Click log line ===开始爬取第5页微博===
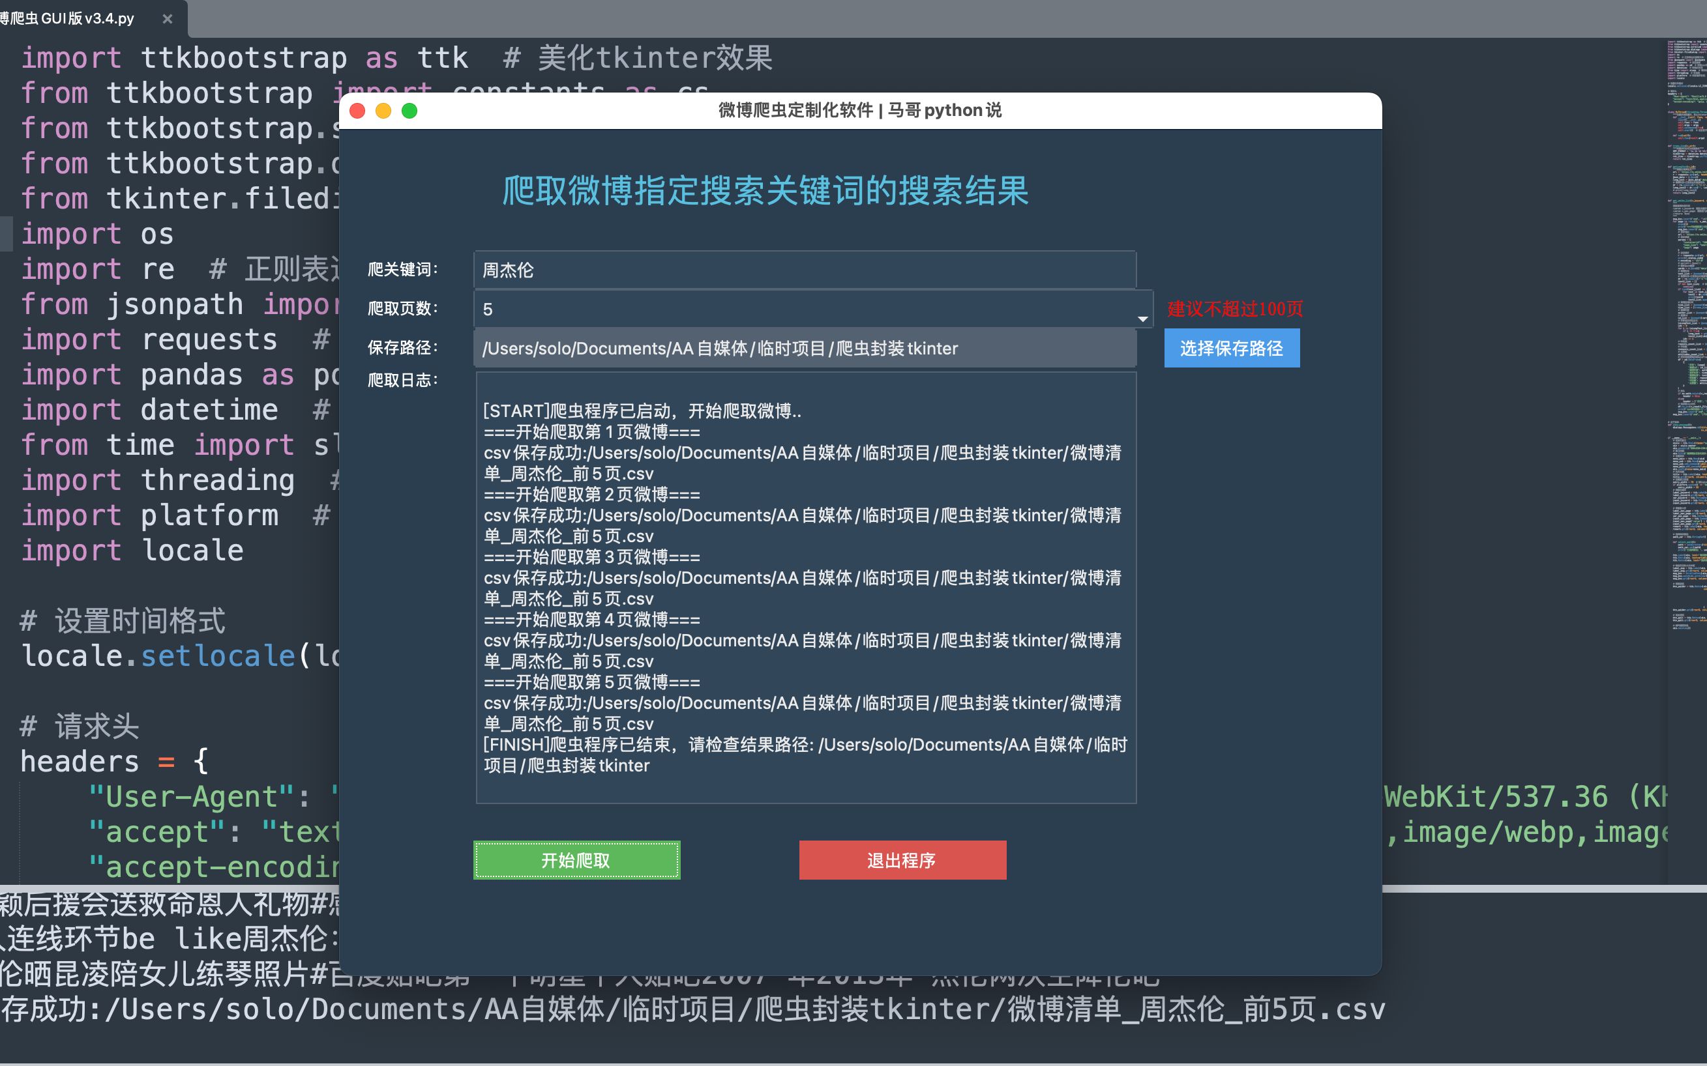 [592, 682]
